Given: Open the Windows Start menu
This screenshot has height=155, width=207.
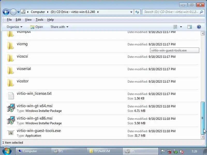Looking at the screenshot, I should point(7,151).
